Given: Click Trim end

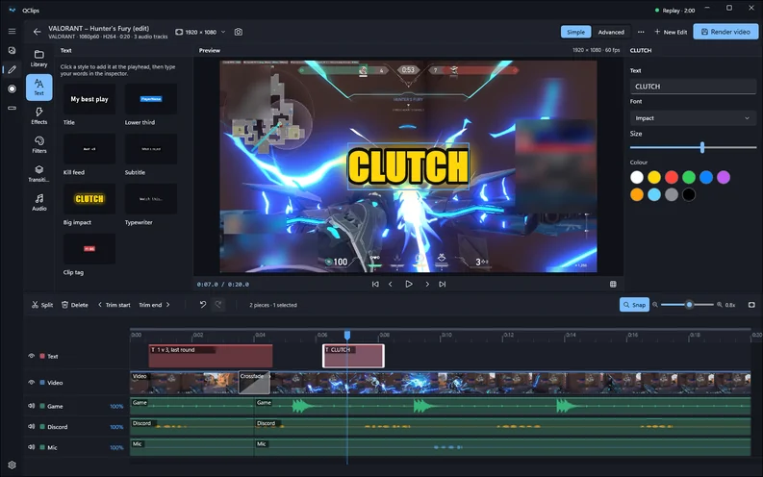Looking at the screenshot, I should coord(155,305).
